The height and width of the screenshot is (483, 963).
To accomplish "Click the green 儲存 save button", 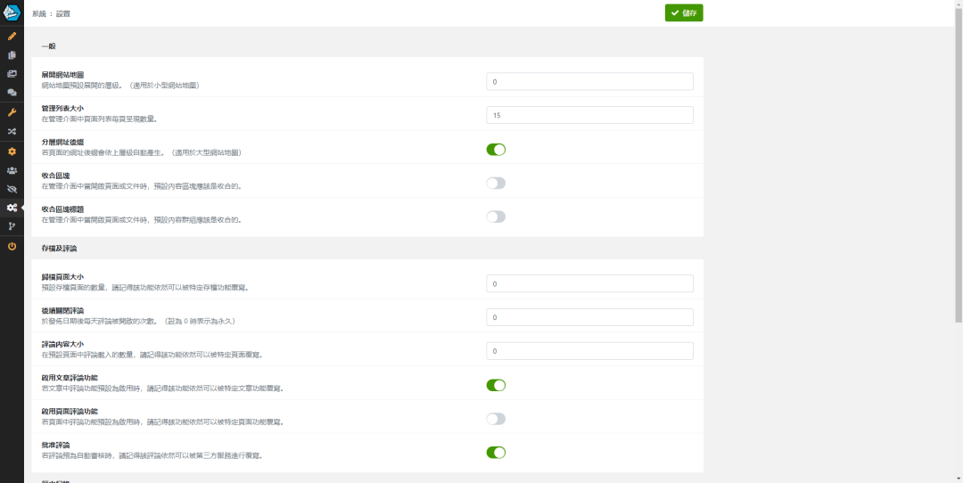I will (x=684, y=12).
